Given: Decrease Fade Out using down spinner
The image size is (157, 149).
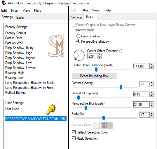Looking at the screenshot, I should pos(152,116).
